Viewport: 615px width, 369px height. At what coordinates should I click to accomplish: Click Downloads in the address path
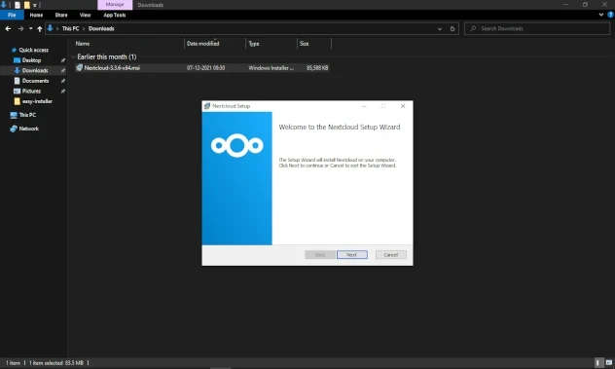(x=101, y=28)
